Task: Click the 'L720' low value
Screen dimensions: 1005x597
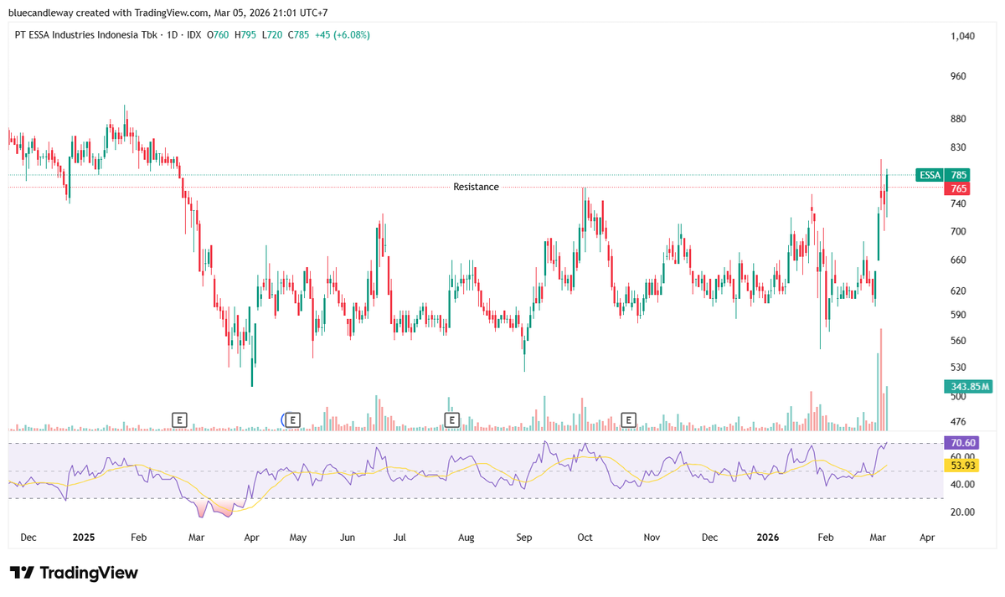Action: coord(271,35)
